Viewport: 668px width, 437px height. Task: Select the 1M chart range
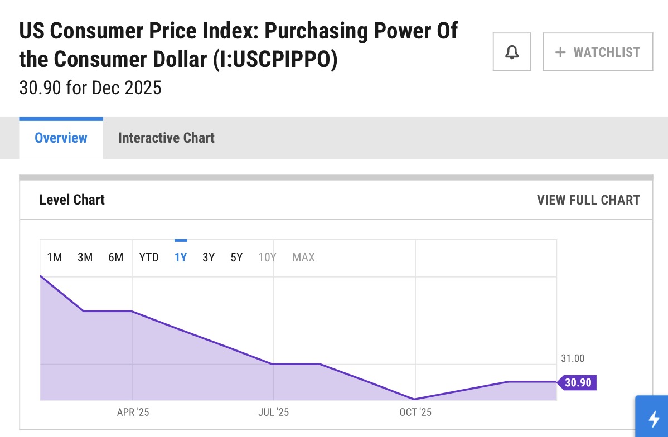(x=55, y=258)
